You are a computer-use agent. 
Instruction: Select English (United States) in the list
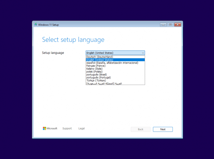[115, 60]
